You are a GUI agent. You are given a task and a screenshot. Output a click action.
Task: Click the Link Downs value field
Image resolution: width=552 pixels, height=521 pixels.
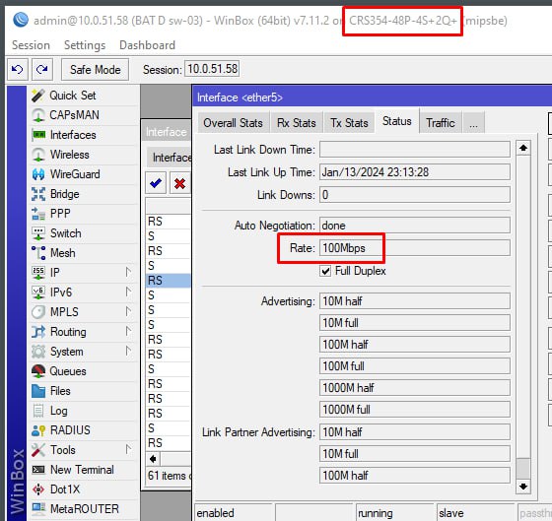tap(415, 195)
